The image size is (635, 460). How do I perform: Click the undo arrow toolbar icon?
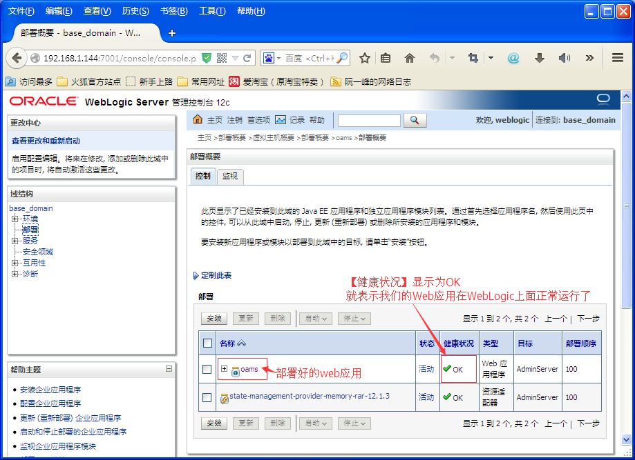tap(435, 58)
